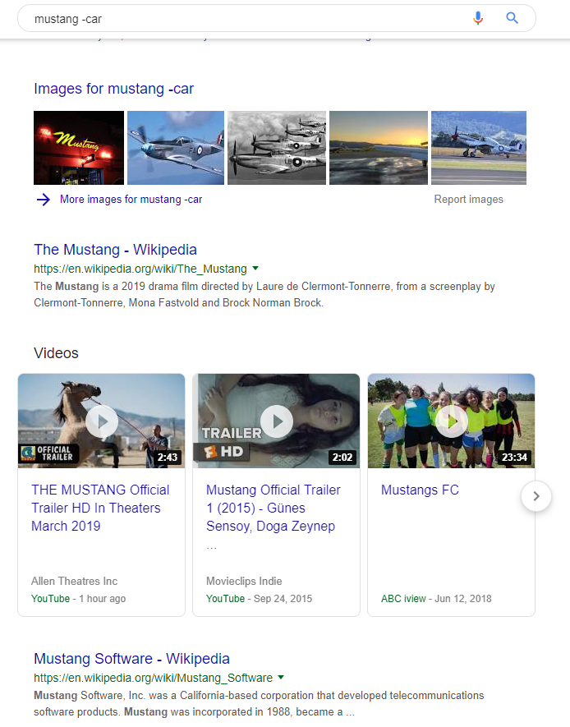Click the en.wikipedia.org/wiki/The_Mustang URL
Image resolution: width=570 pixels, height=727 pixels.
(140, 269)
